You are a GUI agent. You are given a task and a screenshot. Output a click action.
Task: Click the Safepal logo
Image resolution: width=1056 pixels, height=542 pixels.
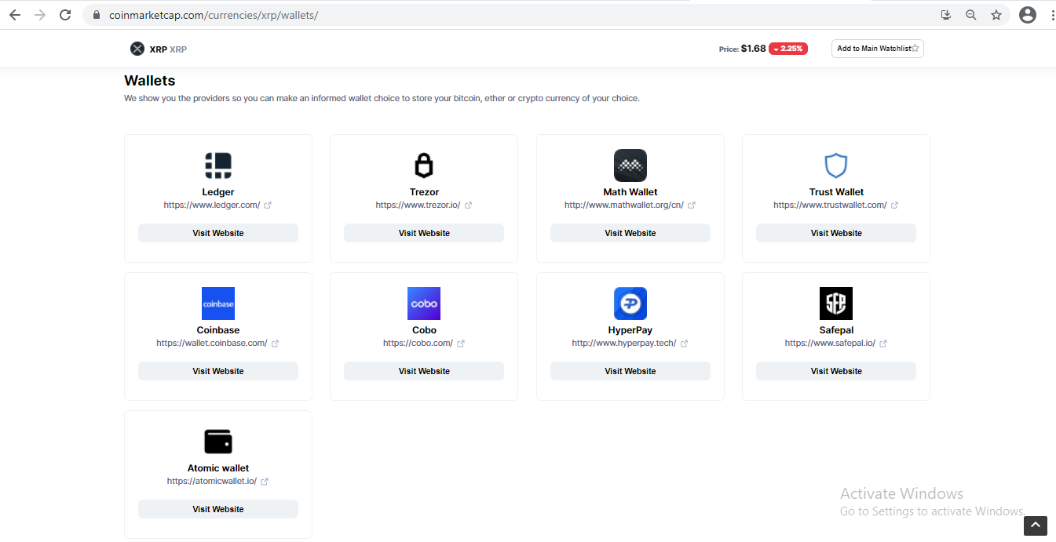point(836,304)
